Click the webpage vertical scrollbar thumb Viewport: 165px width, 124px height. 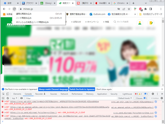click(163, 21)
